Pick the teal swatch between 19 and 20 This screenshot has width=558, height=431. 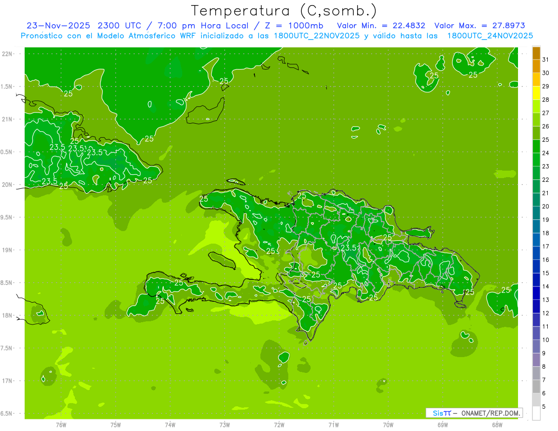pyautogui.click(x=536, y=213)
